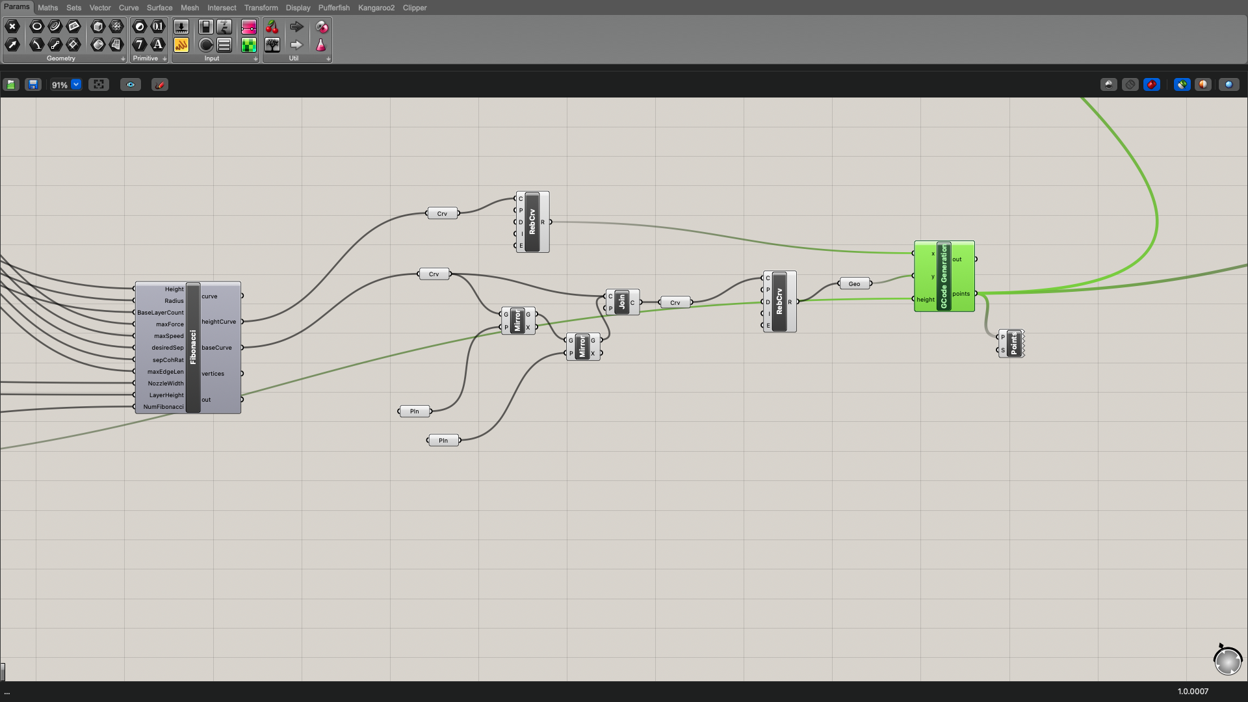Toggle the preview eye button
The width and height of the screenshot is (1248, 702).
131,84
